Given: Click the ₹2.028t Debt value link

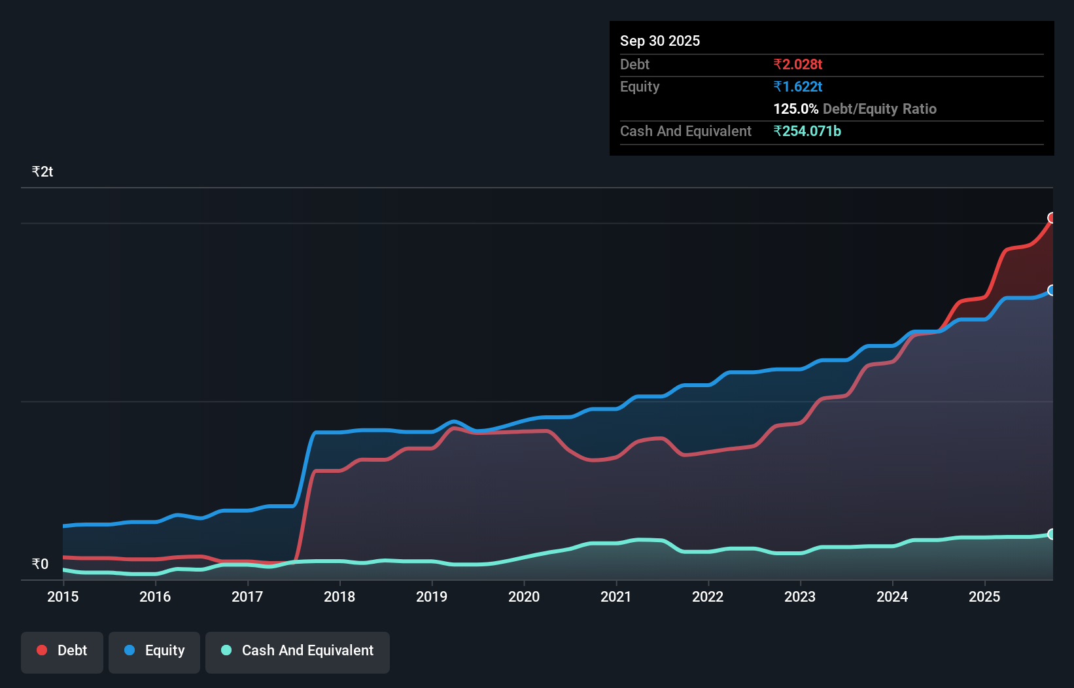Looking at the screenshot, I should [x=797, y=64].
